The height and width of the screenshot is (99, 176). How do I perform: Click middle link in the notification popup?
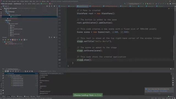(x=156, y=91)
